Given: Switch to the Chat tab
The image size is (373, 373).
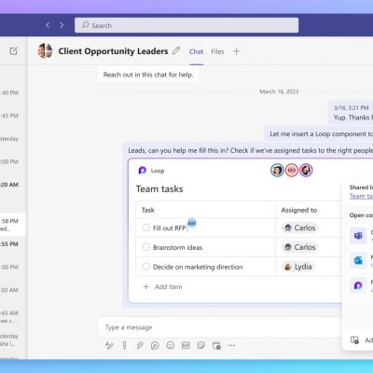Looking at the screenshot, I should pyautogui.click(x=197, y=51).
